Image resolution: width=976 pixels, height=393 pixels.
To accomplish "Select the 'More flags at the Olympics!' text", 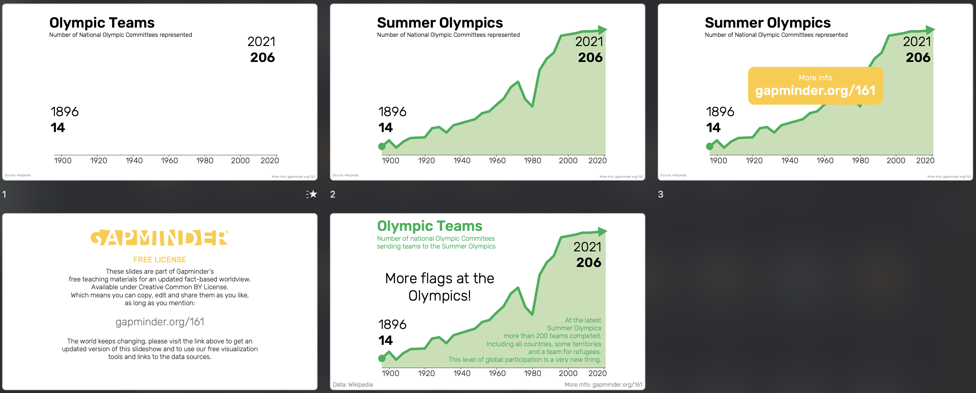I will 439,287.
